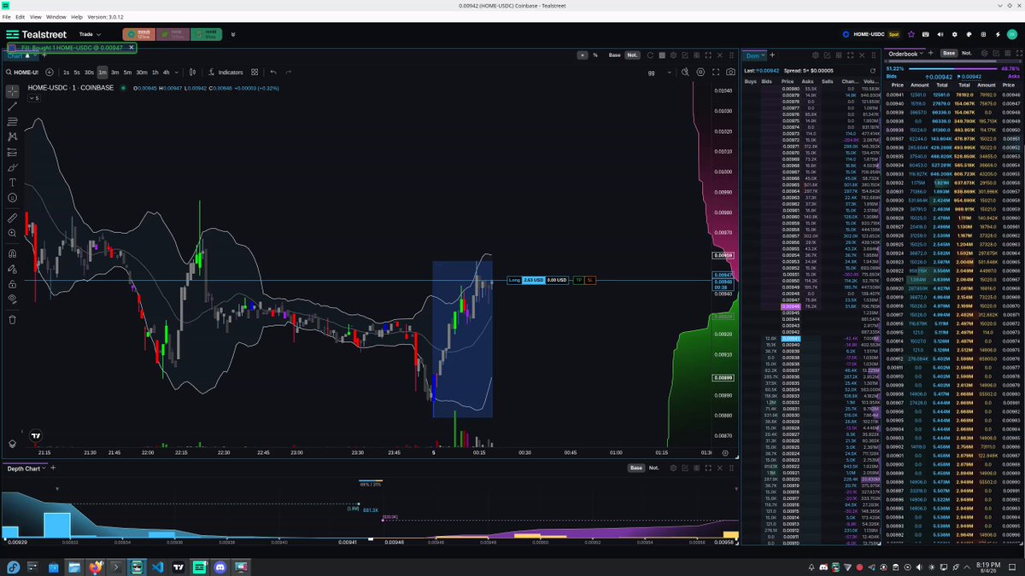Take a chart snapshot with camera icon
The width and height of the screenshot is (1025, 576).
[x=730, y=73]
